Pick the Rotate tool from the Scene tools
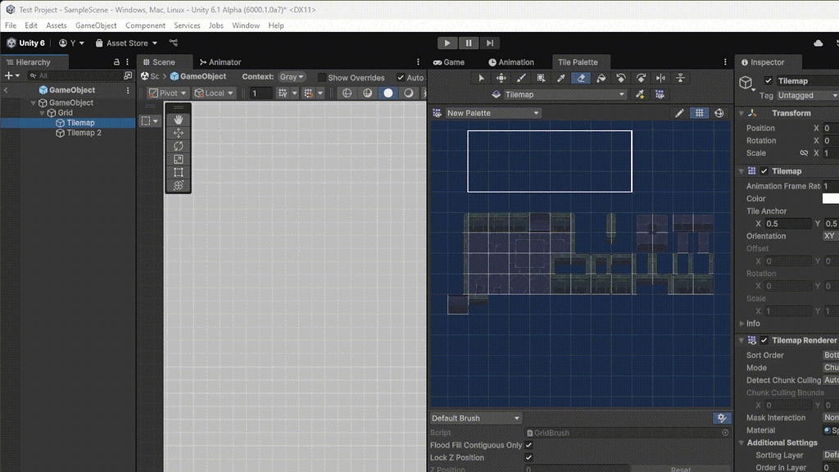Screen dimensions: 839x472 pos(178,144)
